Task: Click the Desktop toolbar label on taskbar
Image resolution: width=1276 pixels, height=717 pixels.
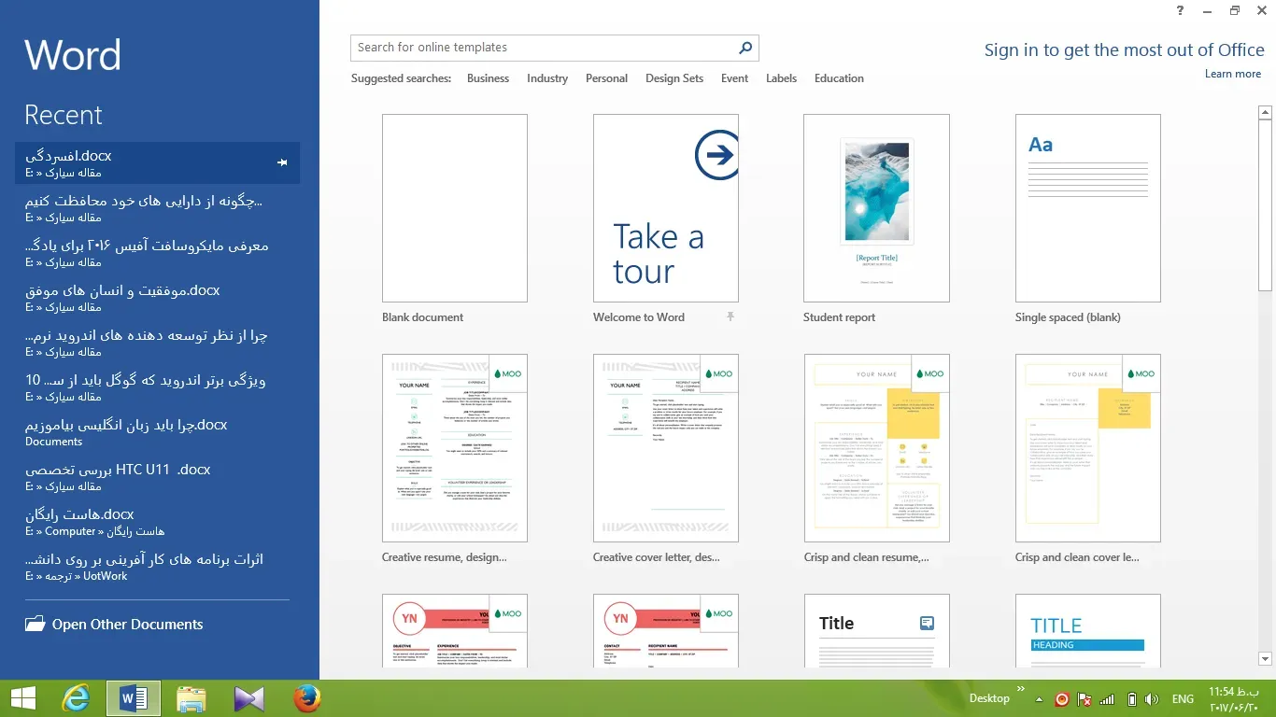Action: (989, 698)
